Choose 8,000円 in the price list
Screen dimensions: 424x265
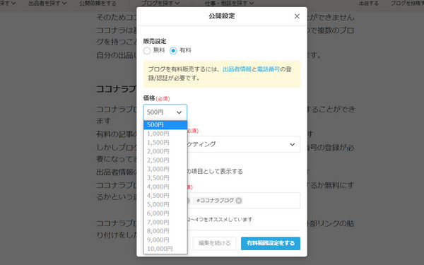click(165, 231)
